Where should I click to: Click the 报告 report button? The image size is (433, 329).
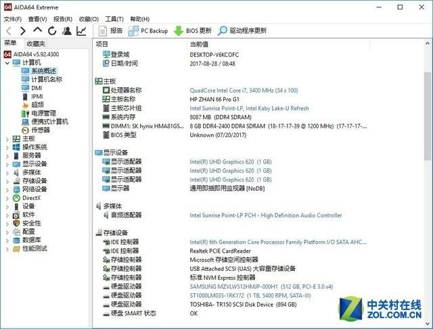tap(110, 31)
